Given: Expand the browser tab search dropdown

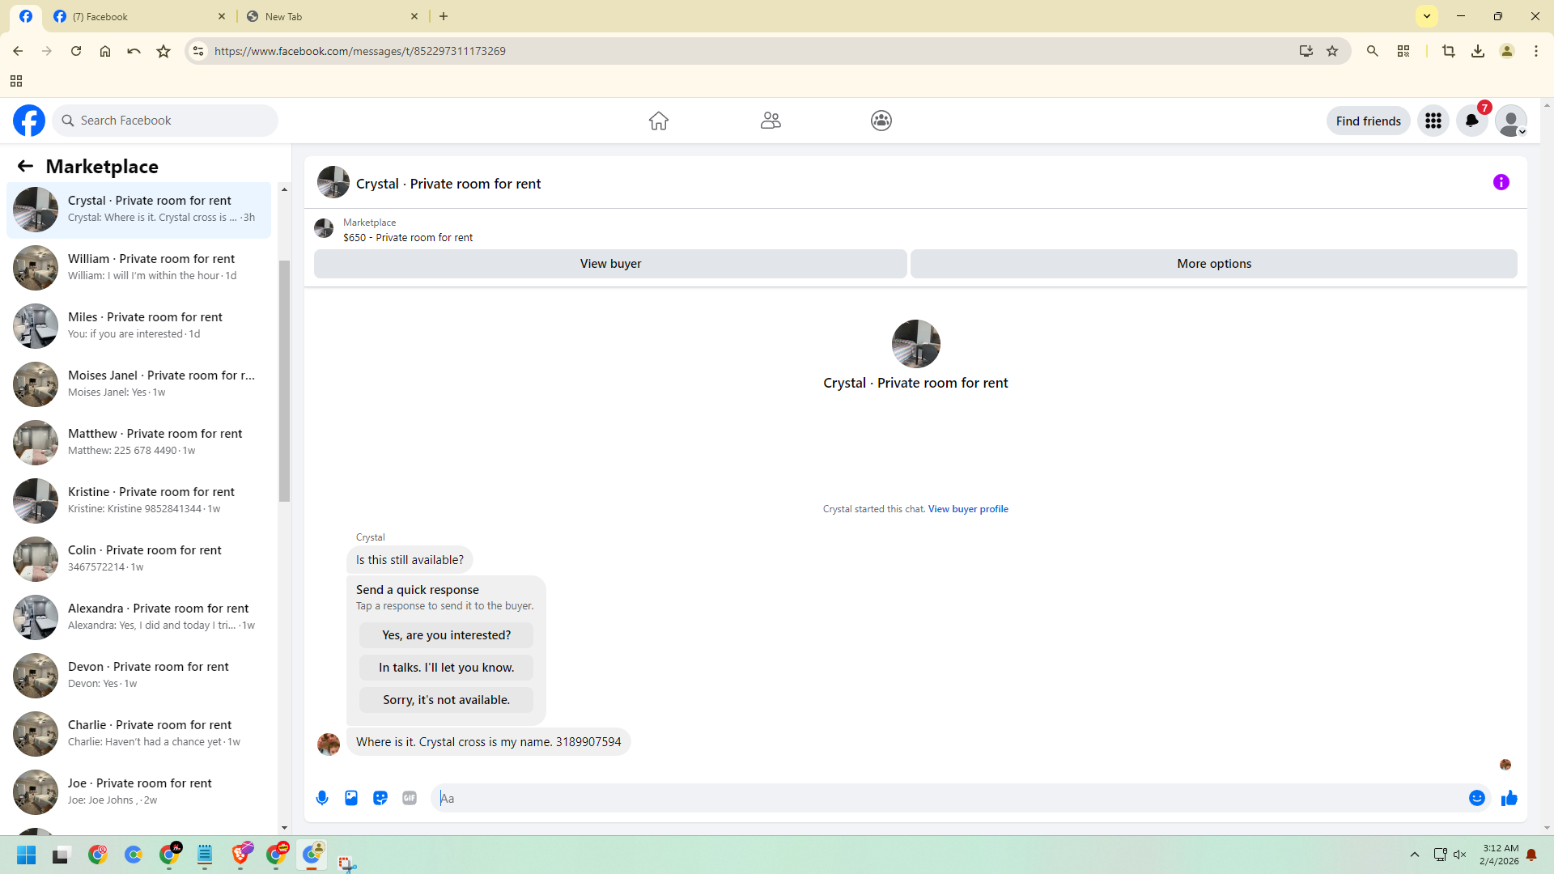Looking at the screenshot, I should 1427,16.
